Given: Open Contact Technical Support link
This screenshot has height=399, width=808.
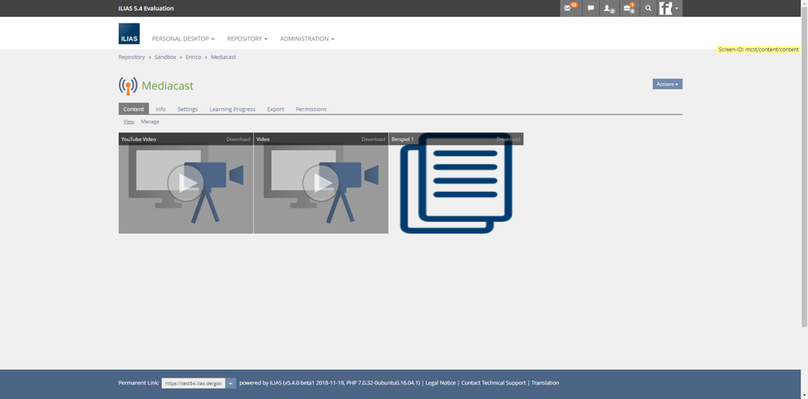Looking at the screenshot, I should (x=493, y=383).
